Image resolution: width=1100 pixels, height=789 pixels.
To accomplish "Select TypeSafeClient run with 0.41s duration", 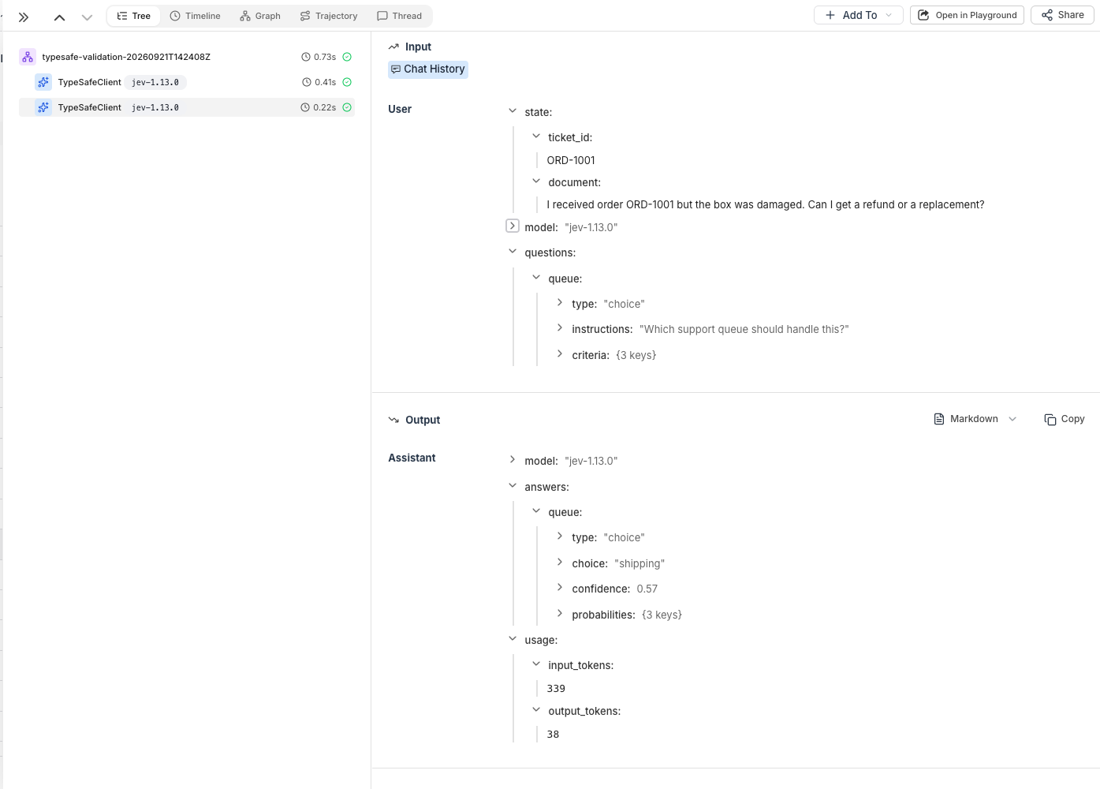I will [186, 82].
